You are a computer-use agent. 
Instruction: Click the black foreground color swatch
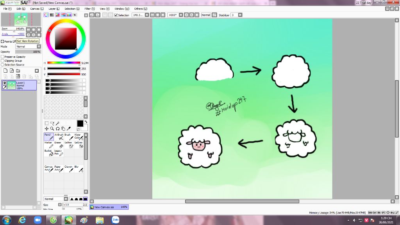coord(80,123)
